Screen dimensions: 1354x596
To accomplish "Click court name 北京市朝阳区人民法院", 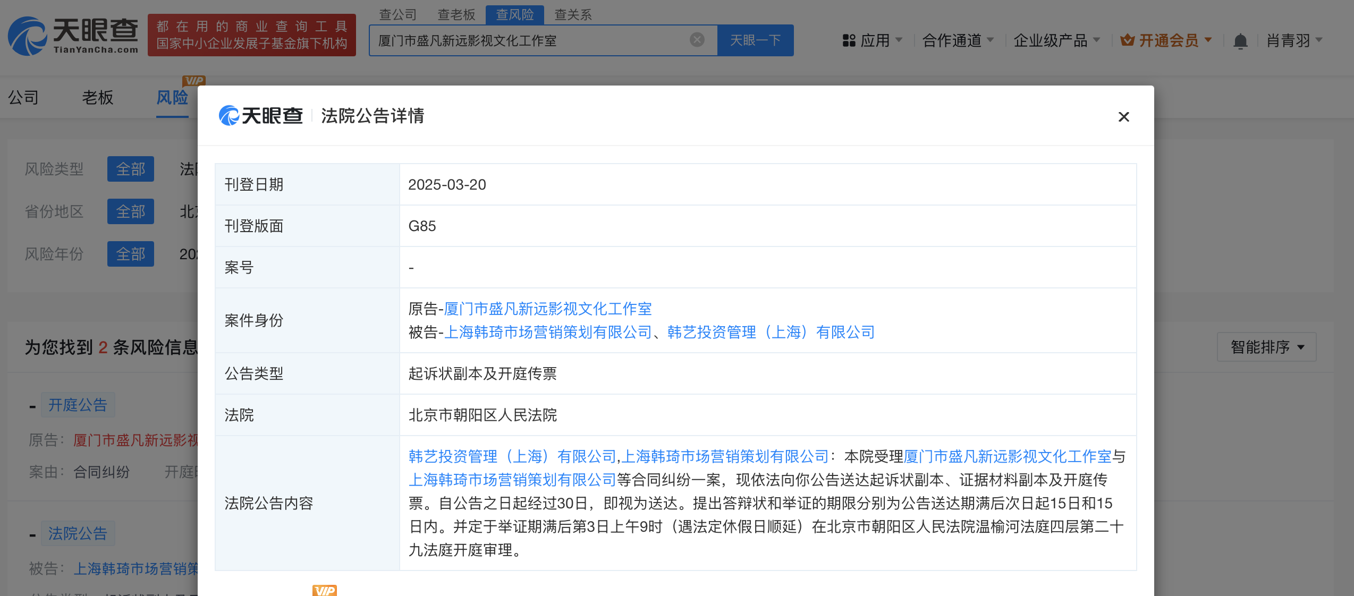I will [x=483, y=415].
